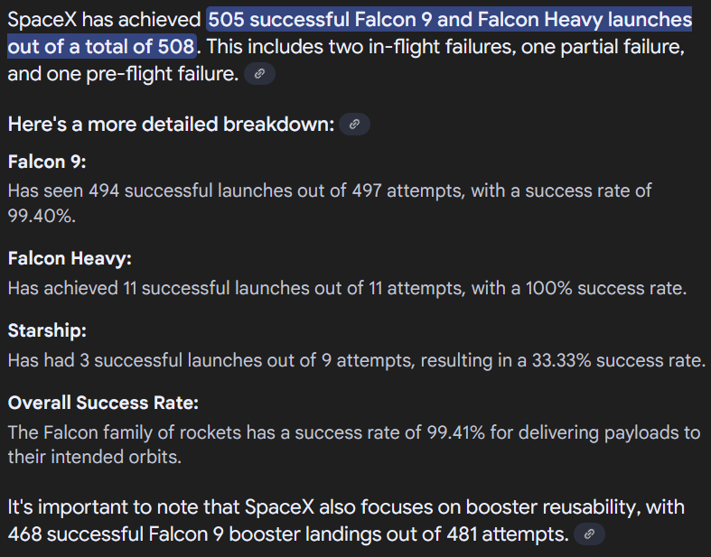Click the 'Starship:' heading
711x557 pixels.
coord(47,330)
